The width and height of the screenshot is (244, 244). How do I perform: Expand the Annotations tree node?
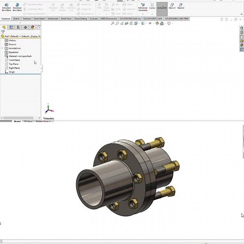click(x=2, y=48)
